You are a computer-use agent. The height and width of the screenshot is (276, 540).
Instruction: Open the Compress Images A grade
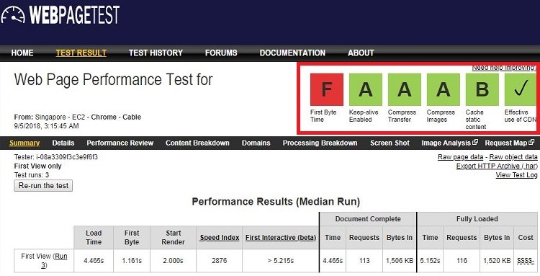click(444, 89)
